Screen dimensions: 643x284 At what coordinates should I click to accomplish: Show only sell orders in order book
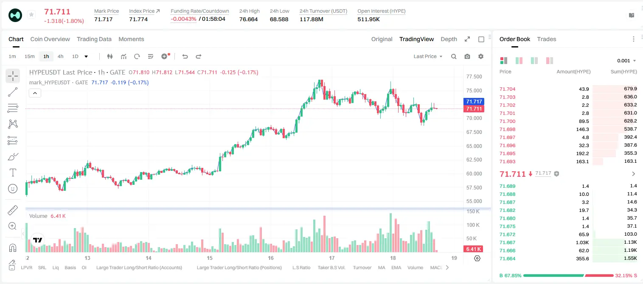[550, 61]
